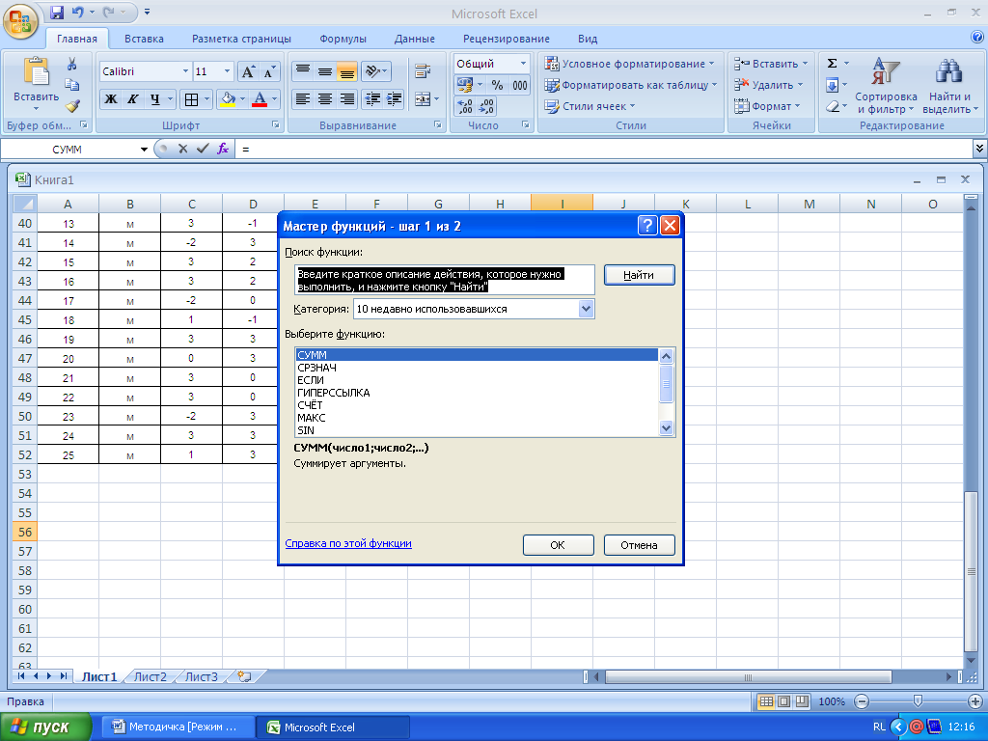Click the Cut scissors icon
Screen dimensions: 988x741
[x=71, y=64]
